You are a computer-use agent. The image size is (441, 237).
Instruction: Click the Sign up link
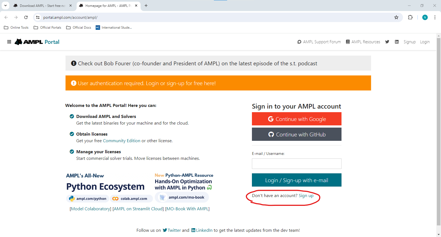[x=306, y=196]
